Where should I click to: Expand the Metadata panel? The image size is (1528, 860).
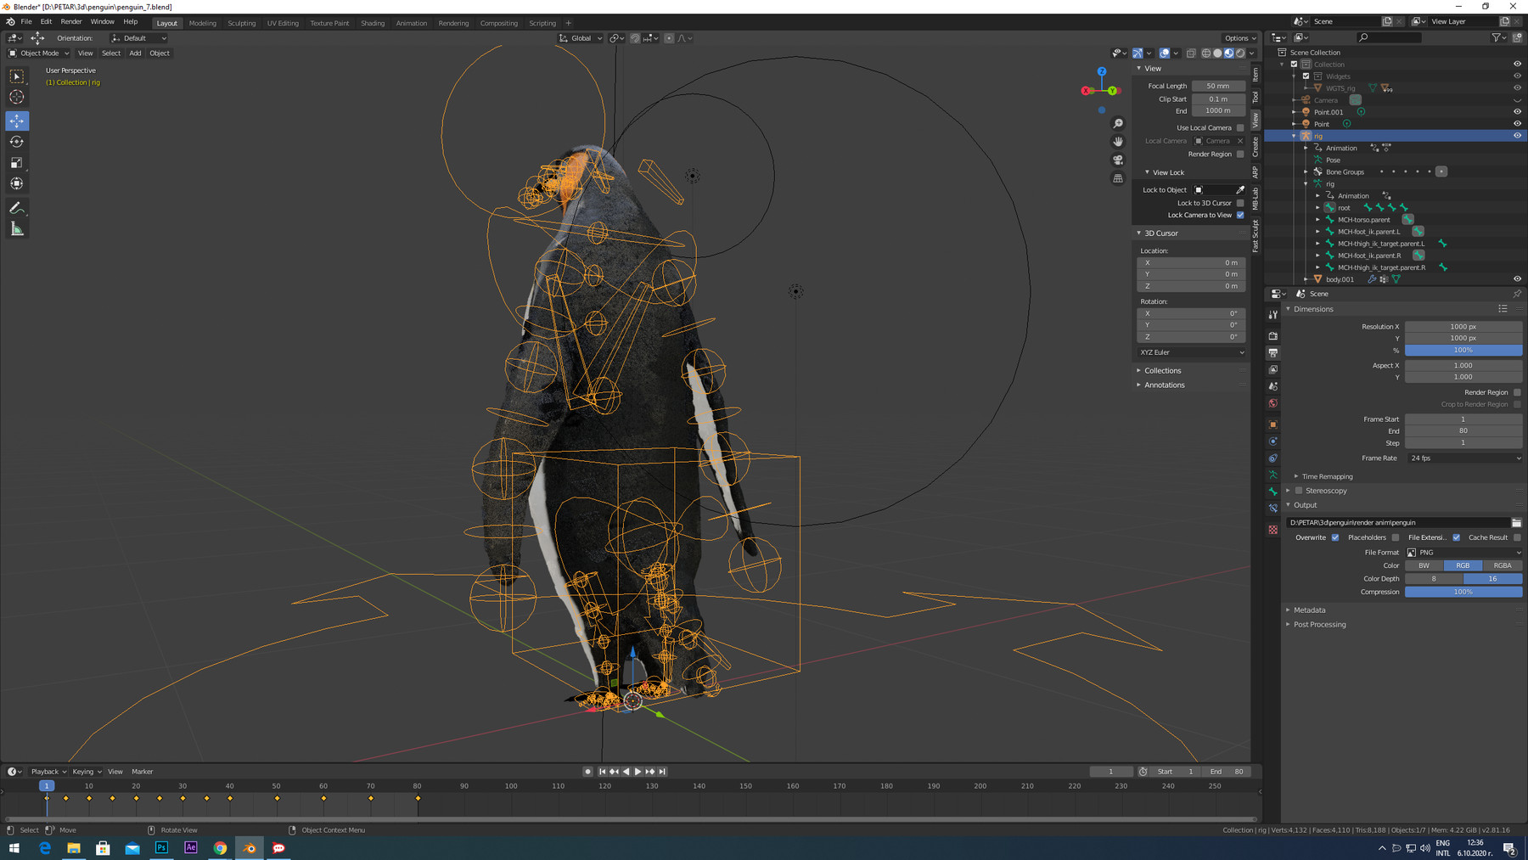pos(1309,610)
